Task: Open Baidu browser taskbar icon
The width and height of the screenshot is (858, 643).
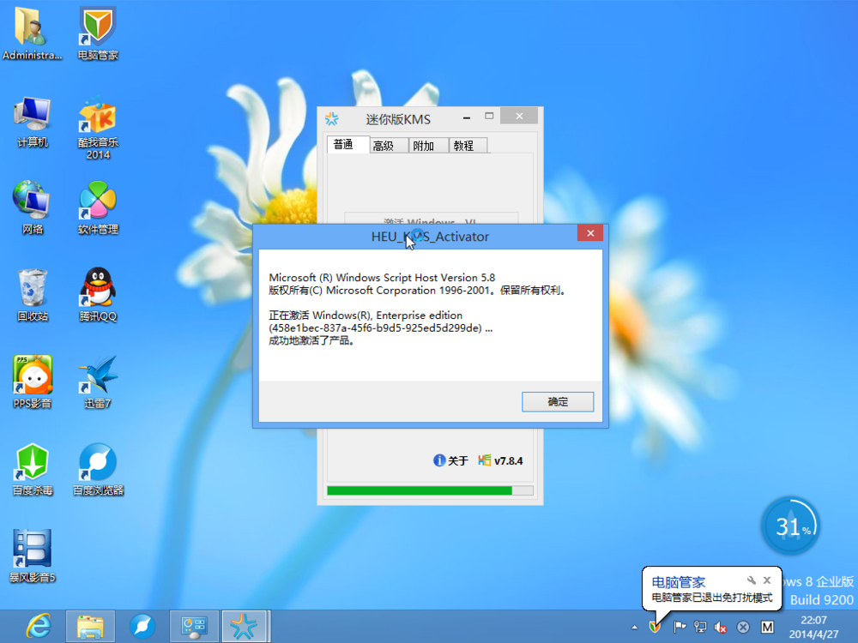Action: click(142, 627)
